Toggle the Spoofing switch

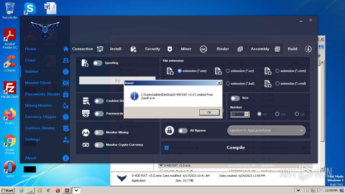[98, 63]
